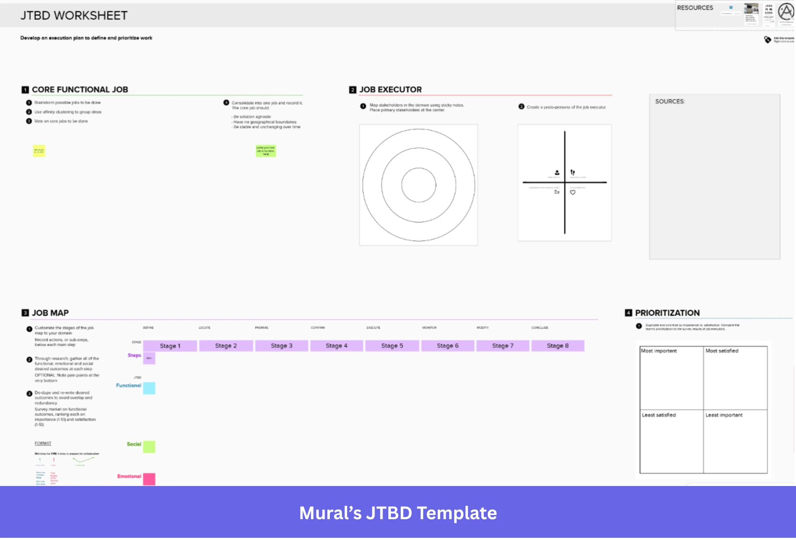Click the number 2 badge beside Job Executor
The width and height of the screenshot is (796, 540).
tap(352, 90)
